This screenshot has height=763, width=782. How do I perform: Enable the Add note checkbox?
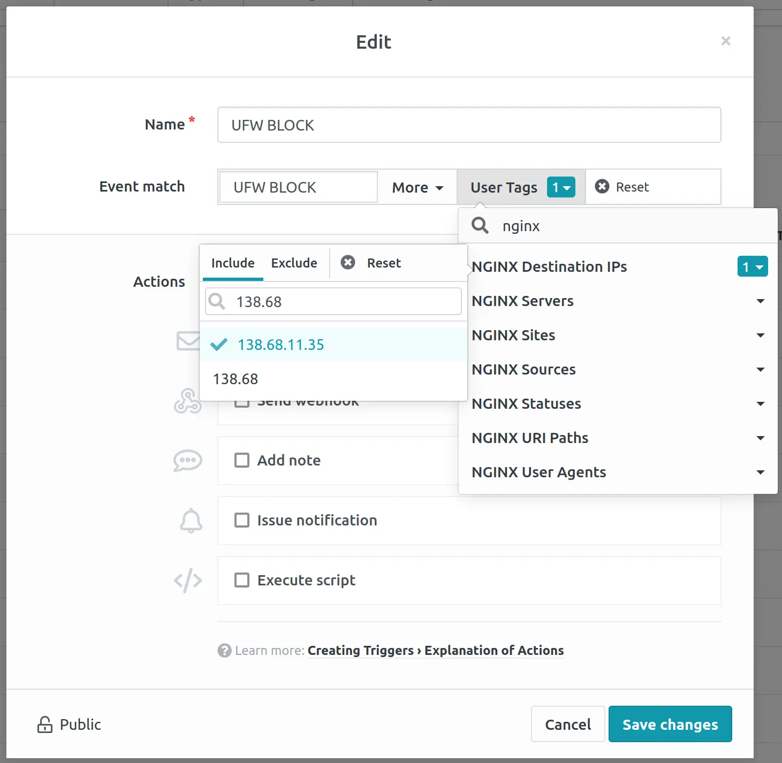(x=242, y=460)
